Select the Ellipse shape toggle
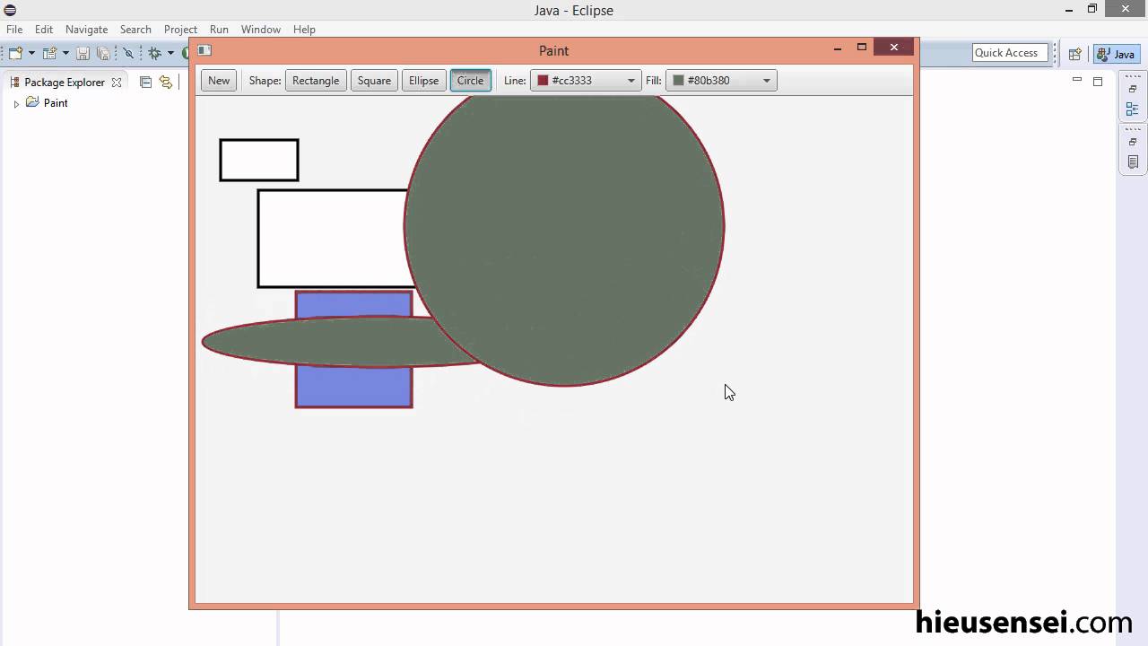The image size is (1148, 646). (423, 81)
